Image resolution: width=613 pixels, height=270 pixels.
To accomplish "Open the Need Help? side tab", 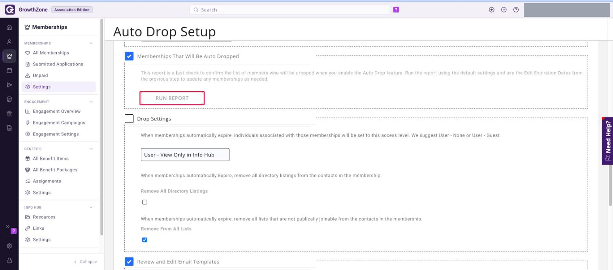I will tap(608, 141).
